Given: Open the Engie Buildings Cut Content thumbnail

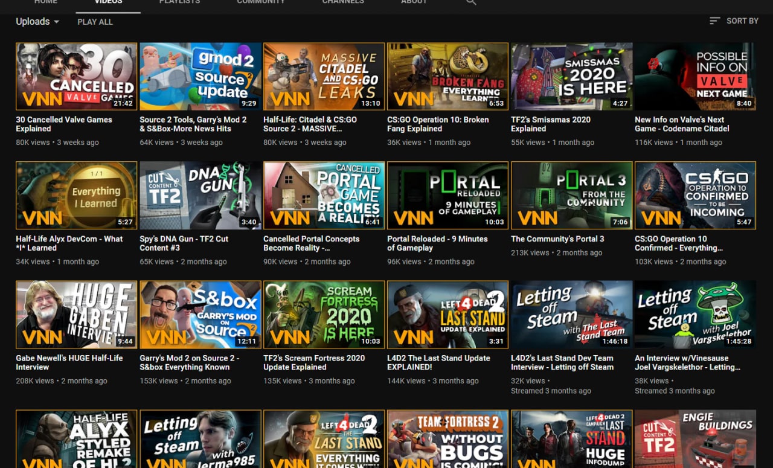Looking at the screenshot, I should pyautogui.click(x=695, y=439).
